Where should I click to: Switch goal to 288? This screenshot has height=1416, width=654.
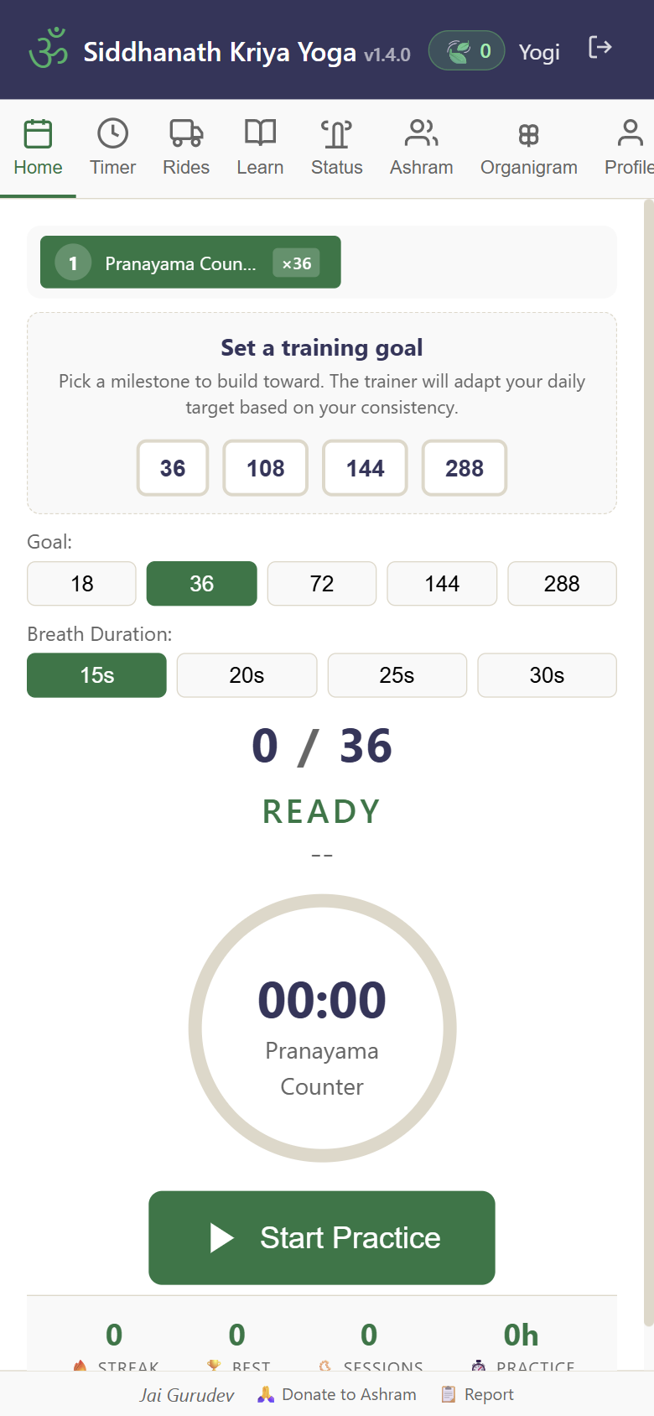click(562, 583)
